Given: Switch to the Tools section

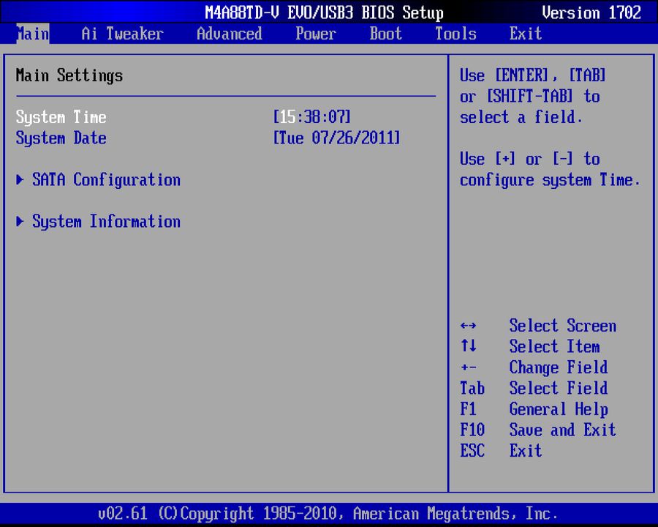Looking at the screenshot, I should pyautogui.click(x=455, y=34).
